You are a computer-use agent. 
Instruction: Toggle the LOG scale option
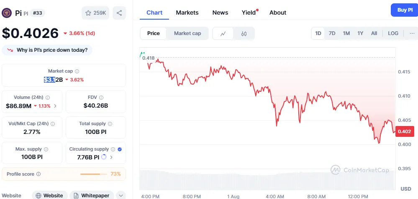[393, 33]
